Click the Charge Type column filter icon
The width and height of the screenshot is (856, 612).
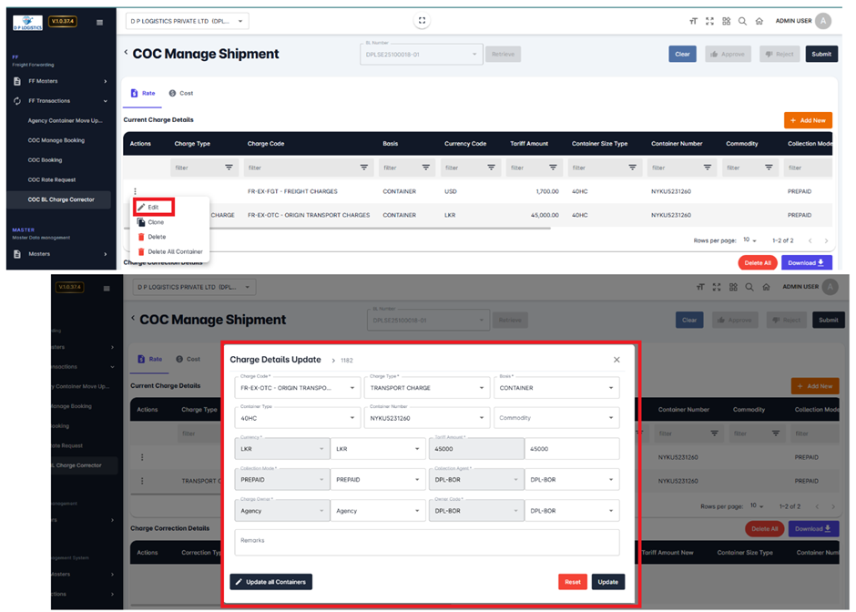click(229, 168)
